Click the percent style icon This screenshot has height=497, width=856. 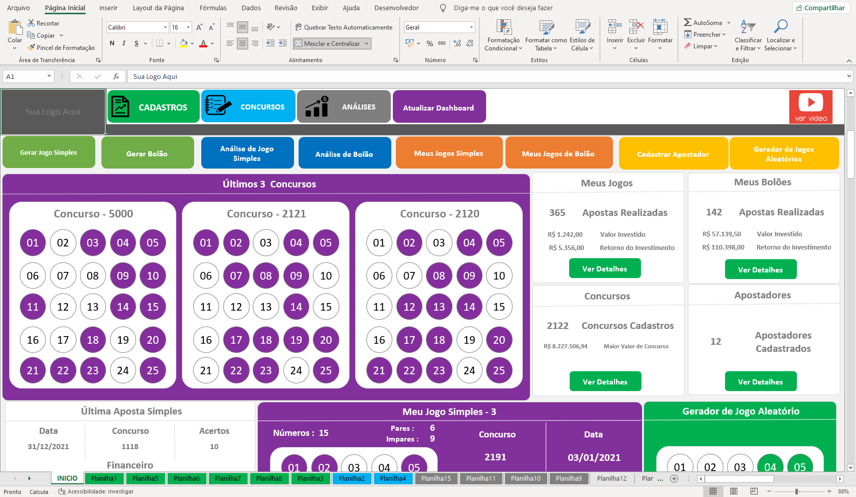(430, 43)
